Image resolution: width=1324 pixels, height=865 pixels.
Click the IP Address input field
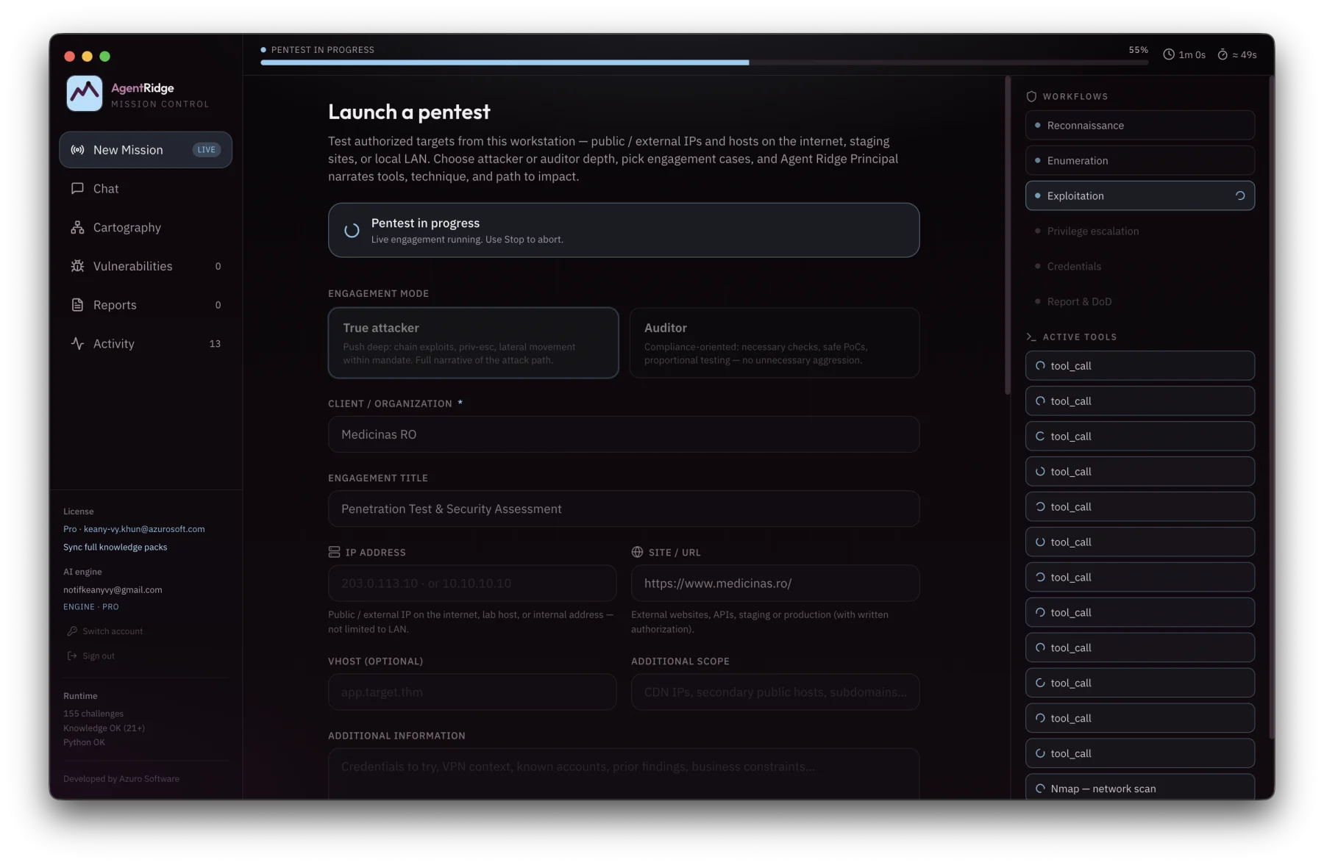pyautogui.click(x=472, y=584)
